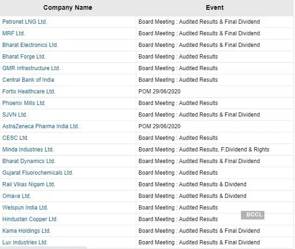Select the SJVN Ltd. link
Screen dimensions: 295x249
(15, 115)
